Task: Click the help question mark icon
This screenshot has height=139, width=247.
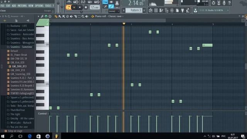Action: (x=230, y=3)
